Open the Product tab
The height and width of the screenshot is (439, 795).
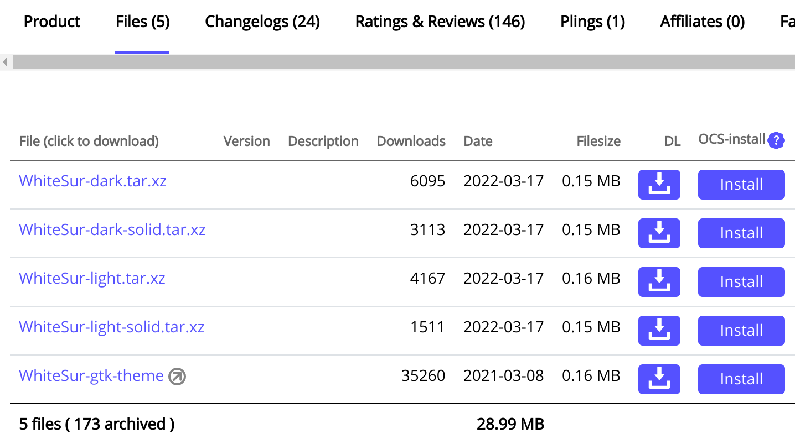pyautogui.click(x=52, y=22)
